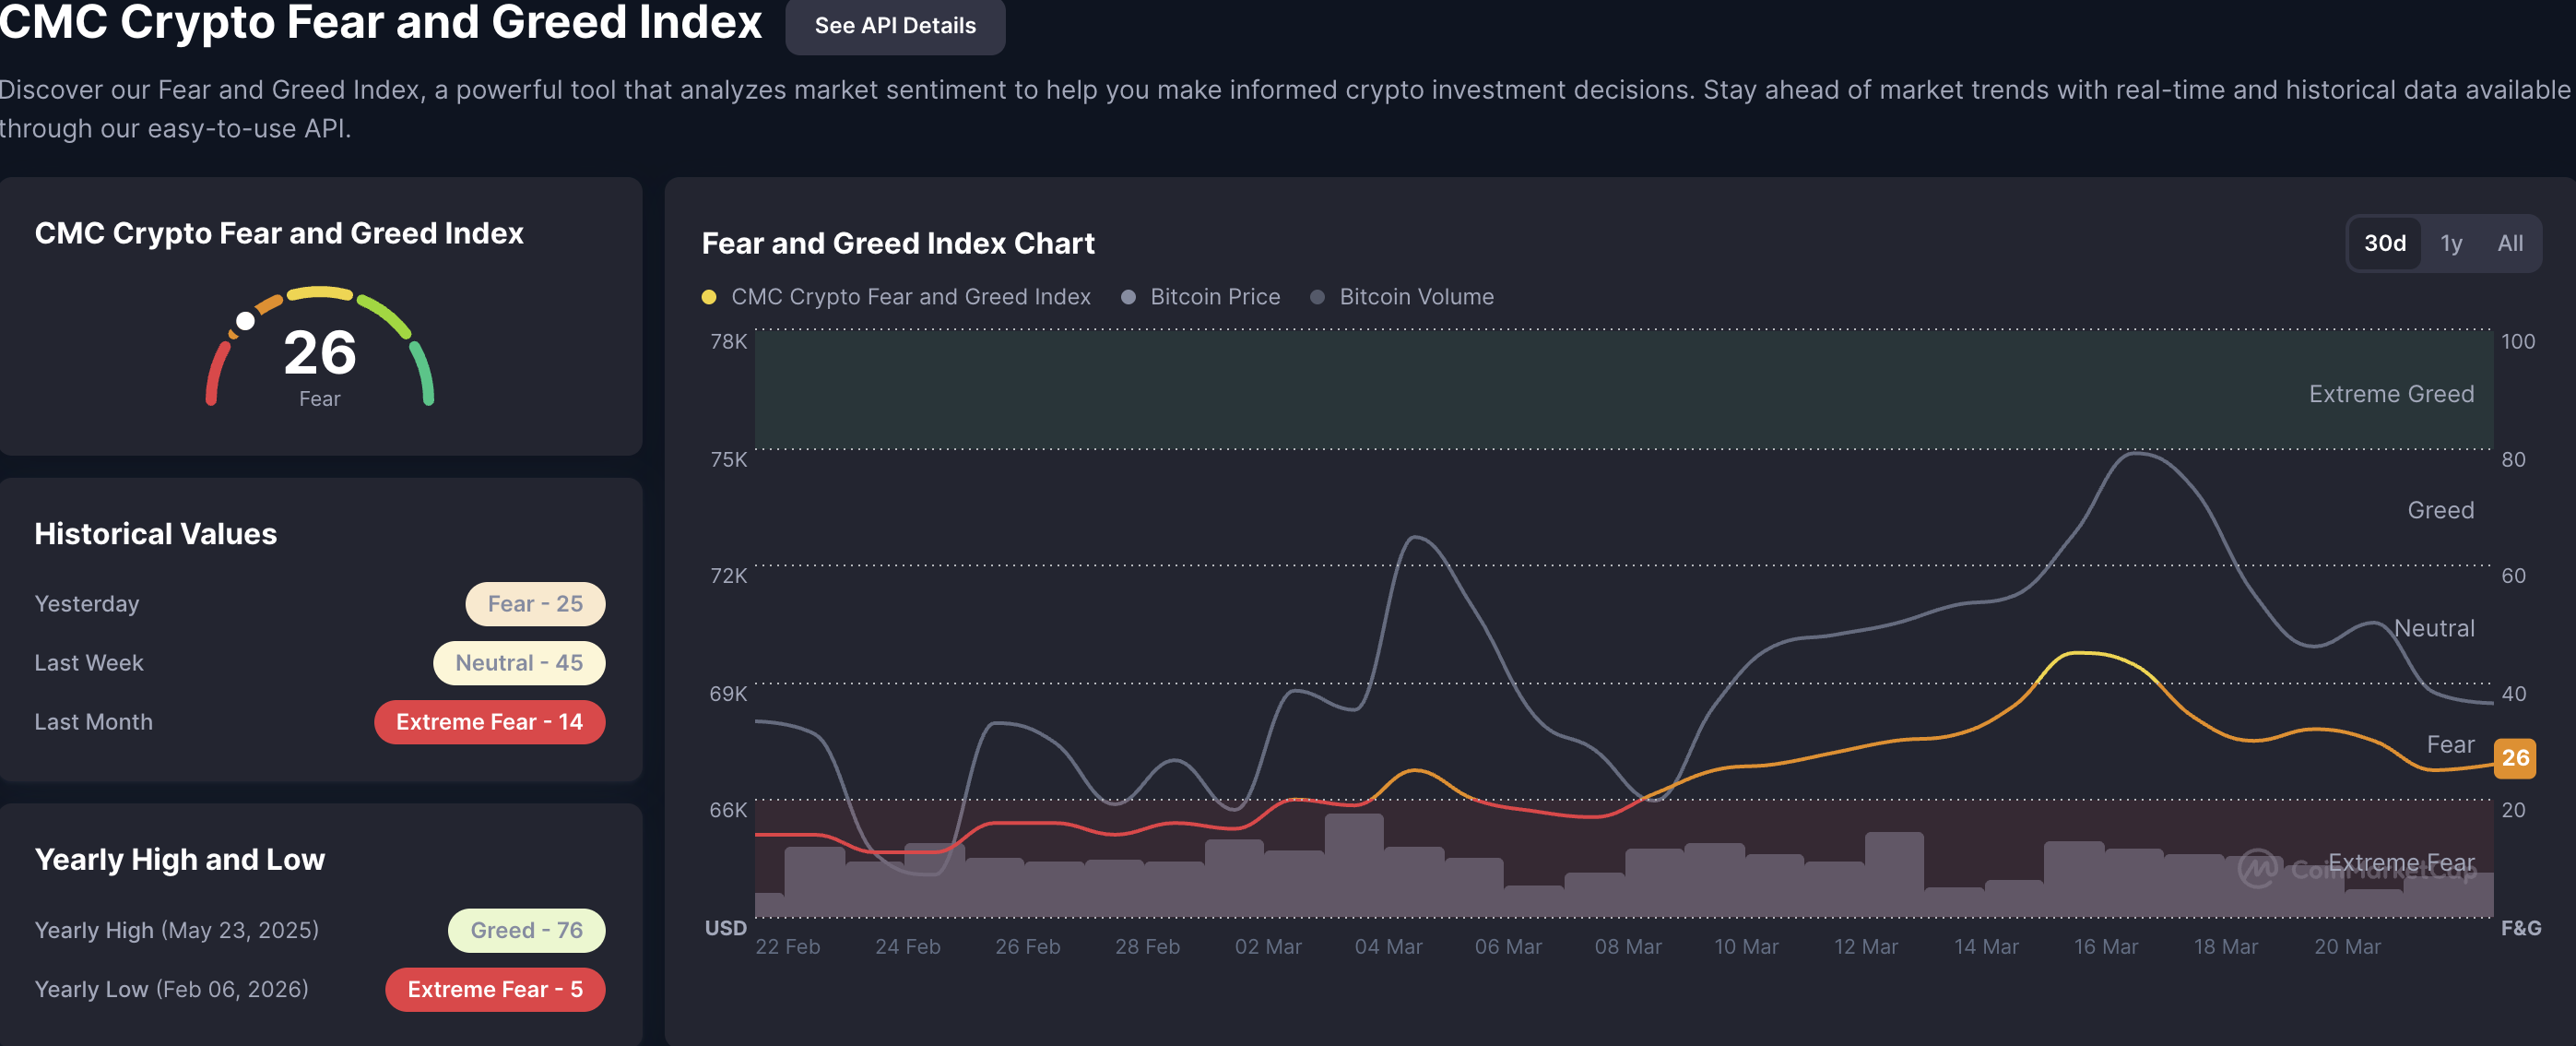Click the Extreme Fear - 5 yearly low badge

pyautogui.click(x=495, y=989)
